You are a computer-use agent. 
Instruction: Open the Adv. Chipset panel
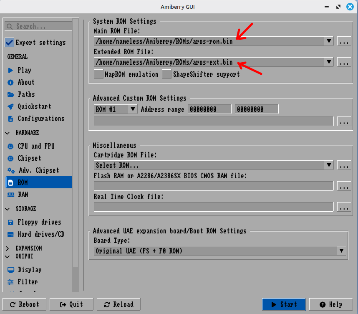[38, 170]
